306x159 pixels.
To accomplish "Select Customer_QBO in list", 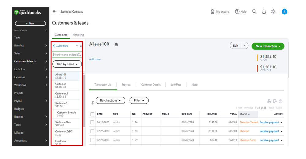I will pyautogui.click(x=66, y=133).
